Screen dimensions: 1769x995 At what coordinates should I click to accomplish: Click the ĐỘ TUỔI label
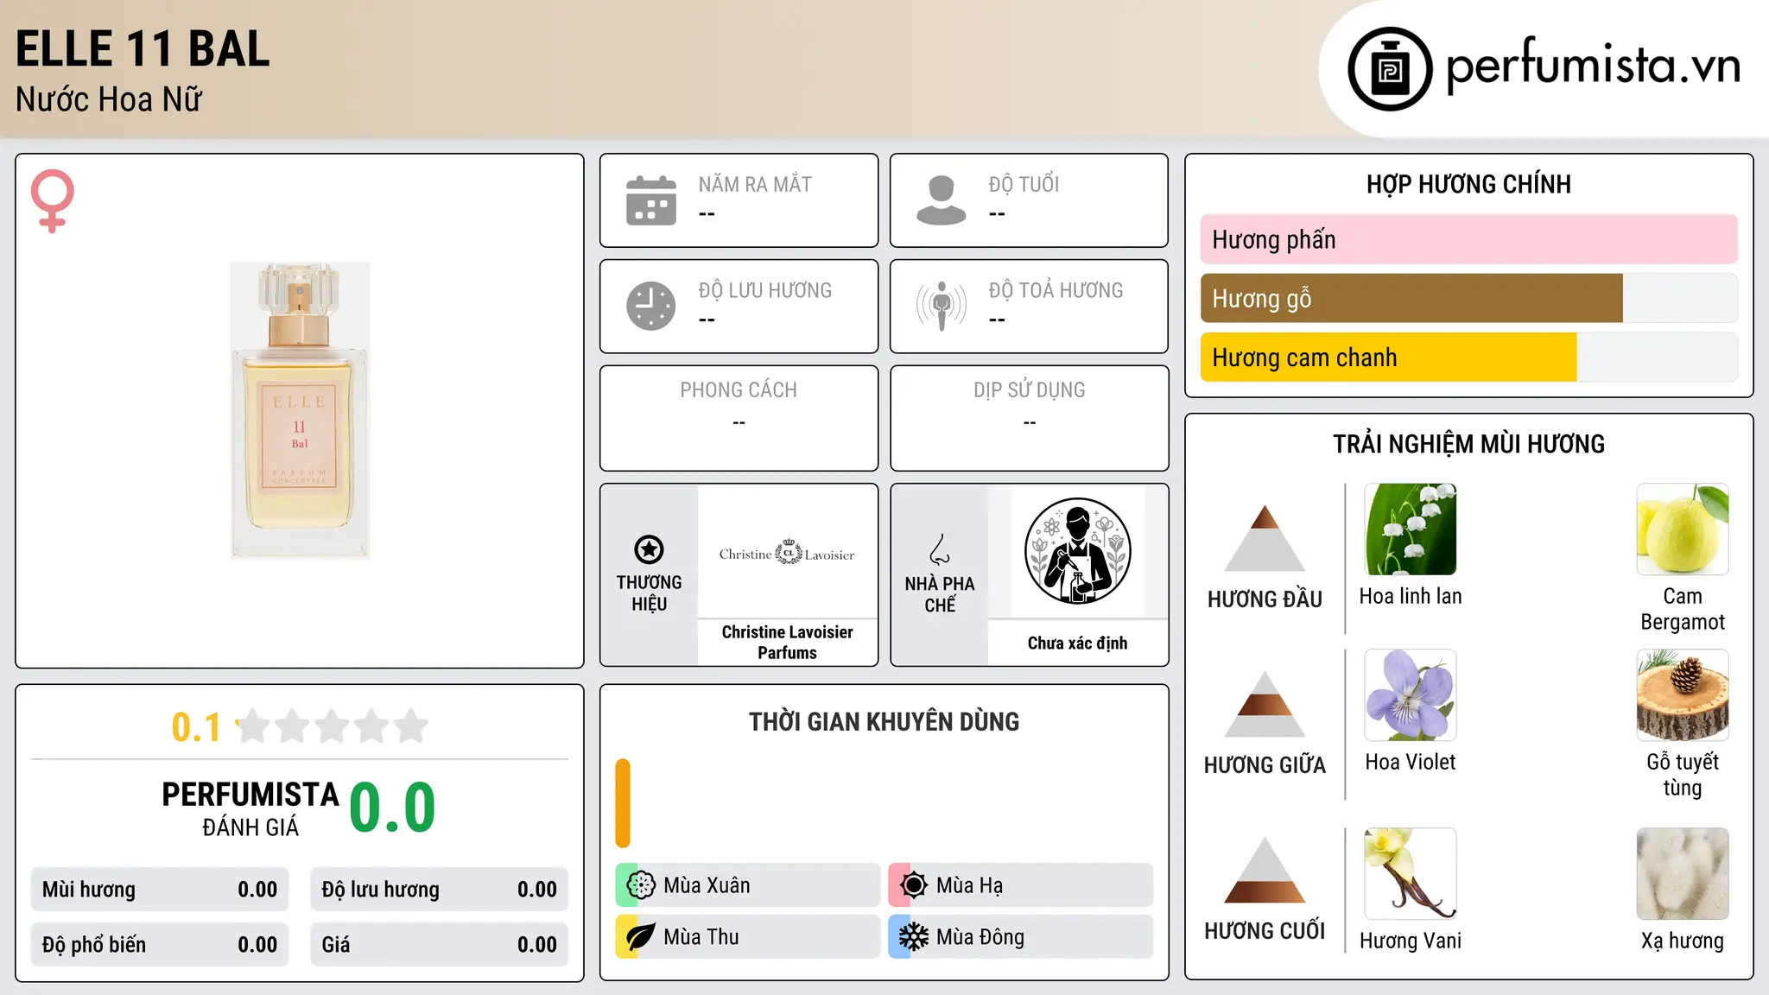click(x=1024, y=184)
